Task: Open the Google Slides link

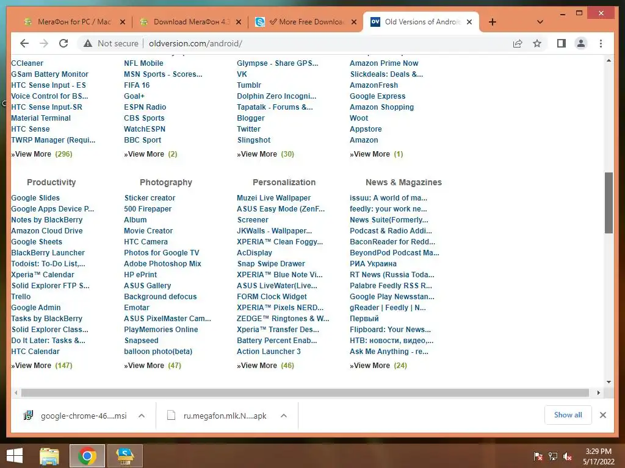Action: [x=35, y=198]
